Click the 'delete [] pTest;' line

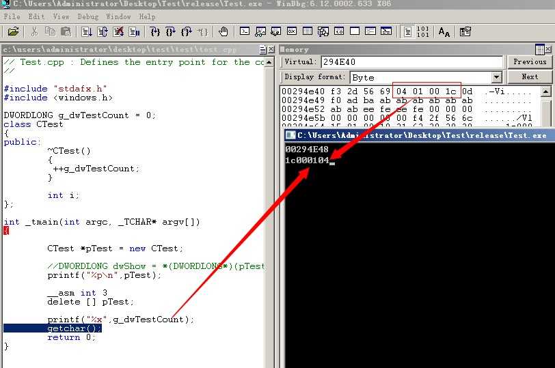click(x=91, y=302)
